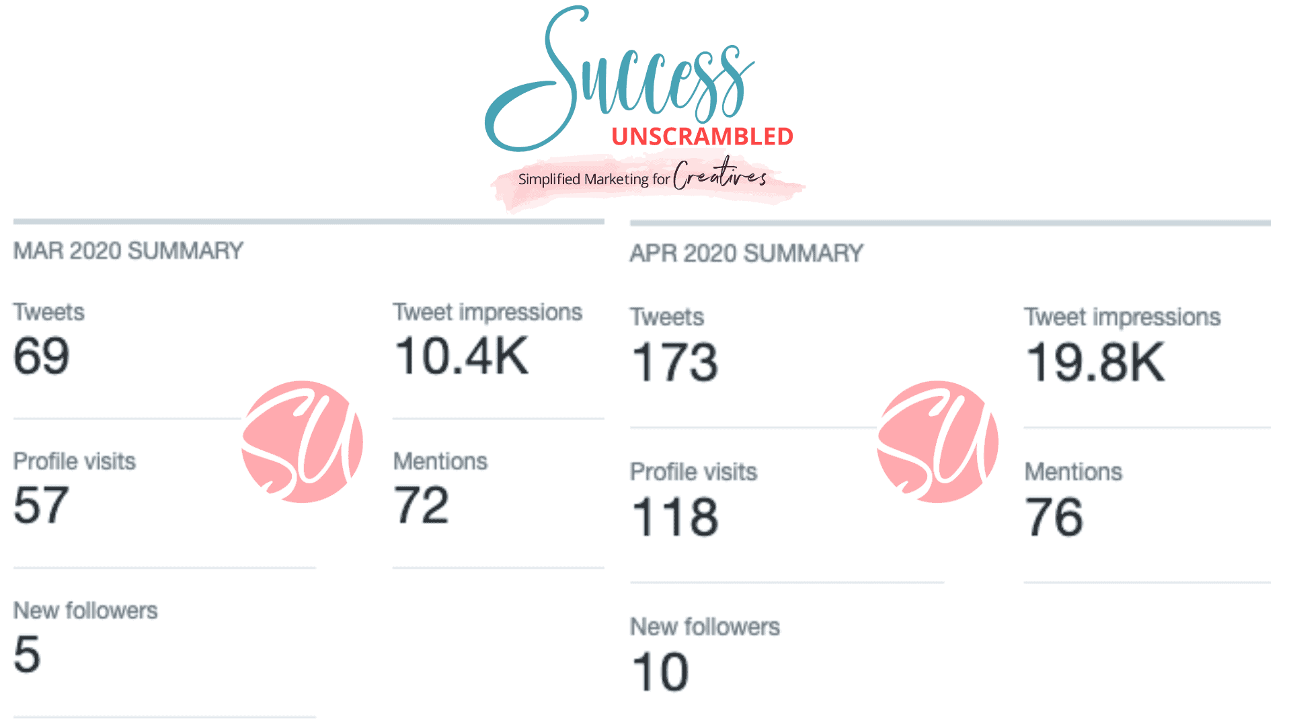Image resolution: width=1291 pixels, height=726 pixels.
Task: Open the March Tweets count of 69
Action: pyautogui.click(x=42, y=356)
